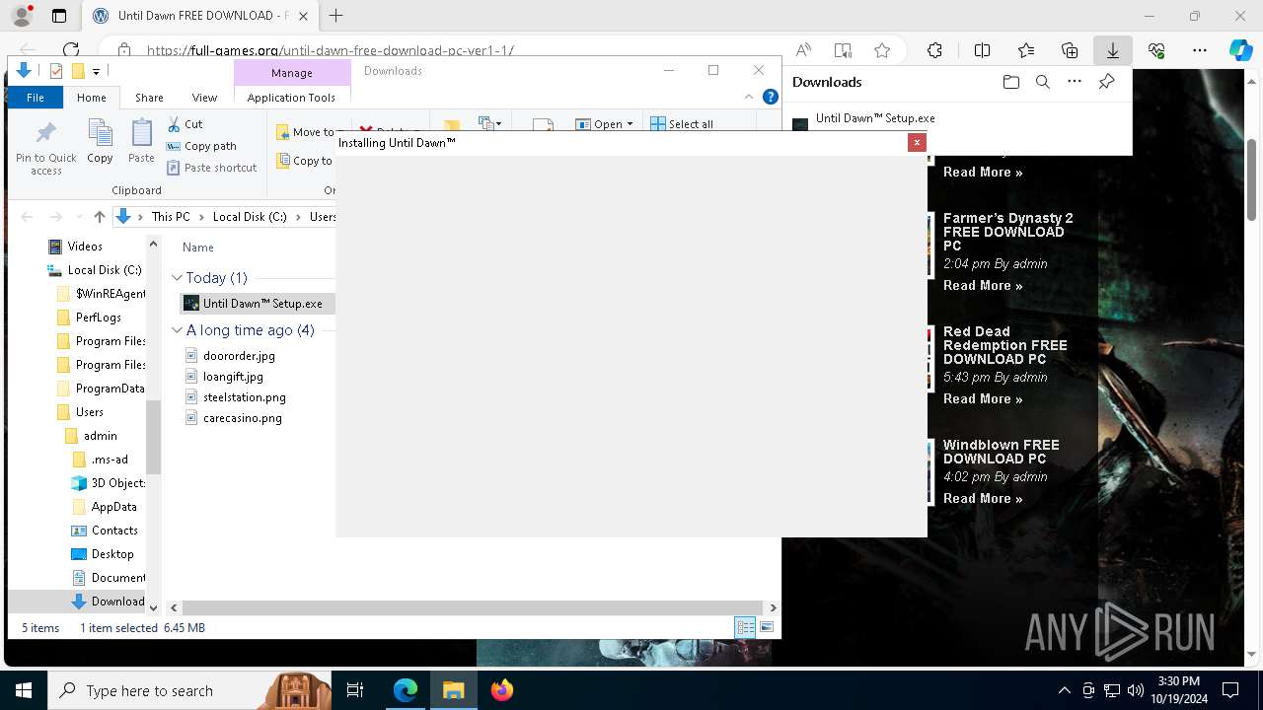1263x710 pixels.
Task: Close the Installing Until Dawn window
Action: coord(917,142)
